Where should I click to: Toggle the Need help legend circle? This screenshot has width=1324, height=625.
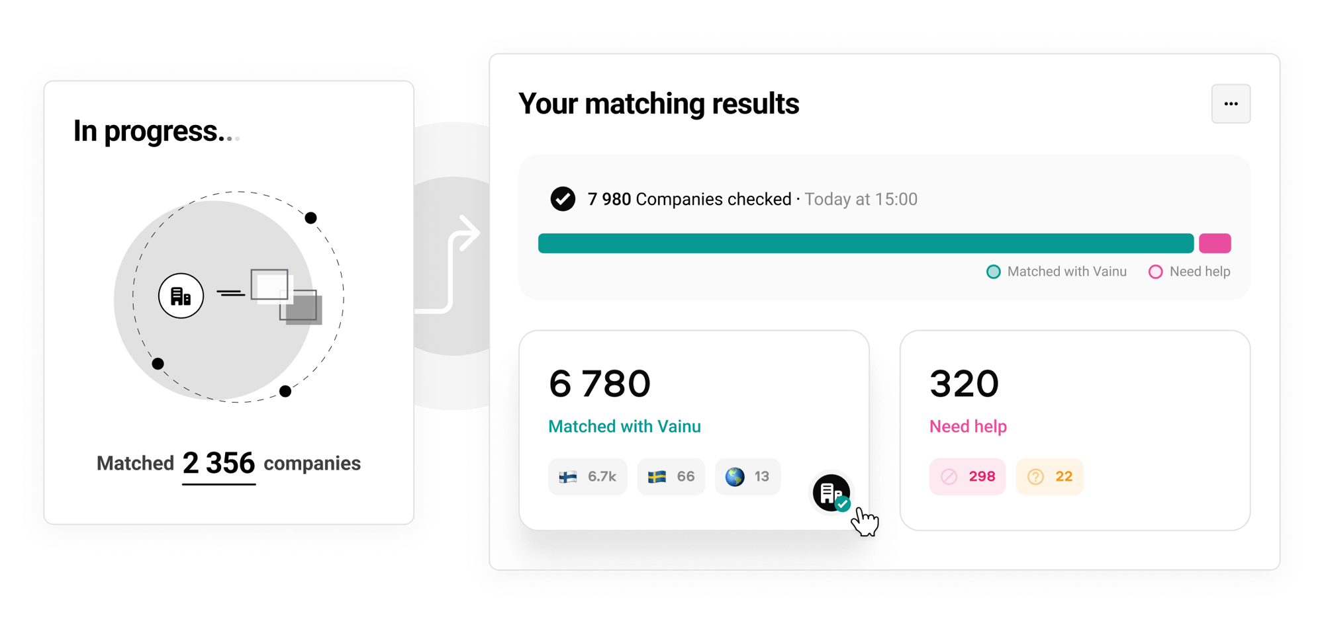[x=1155, y=272]
